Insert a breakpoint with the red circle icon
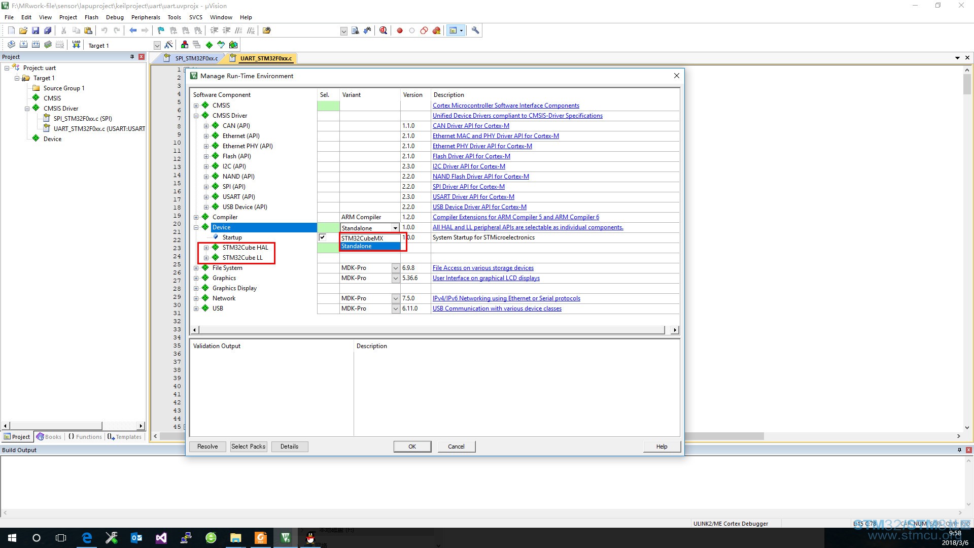The height and width of the screenshot is (548, 974). (x=400, y=30)
